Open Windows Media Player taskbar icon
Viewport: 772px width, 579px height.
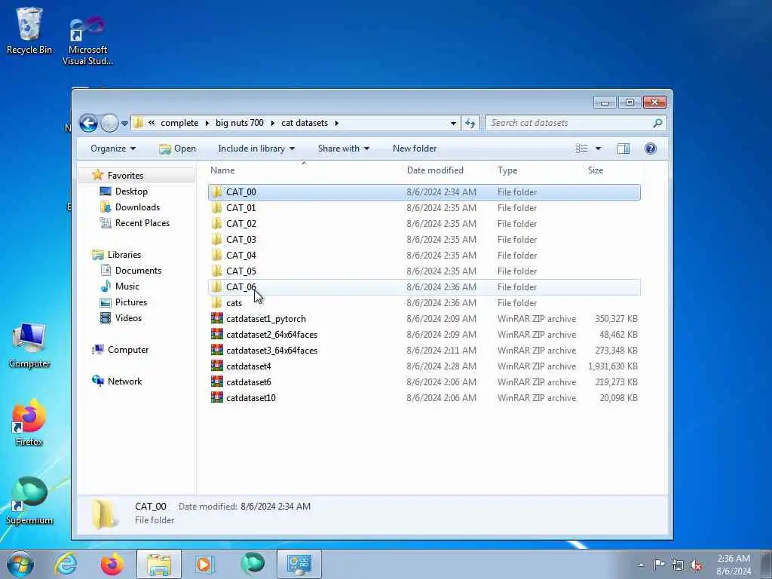tap(204, 564)
